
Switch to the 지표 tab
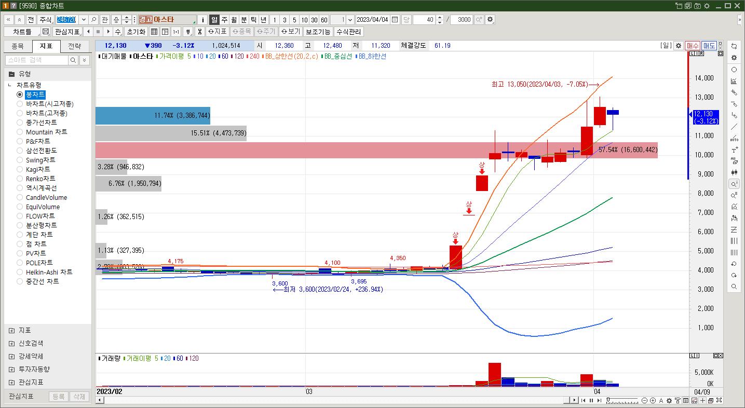pos(46,46)
